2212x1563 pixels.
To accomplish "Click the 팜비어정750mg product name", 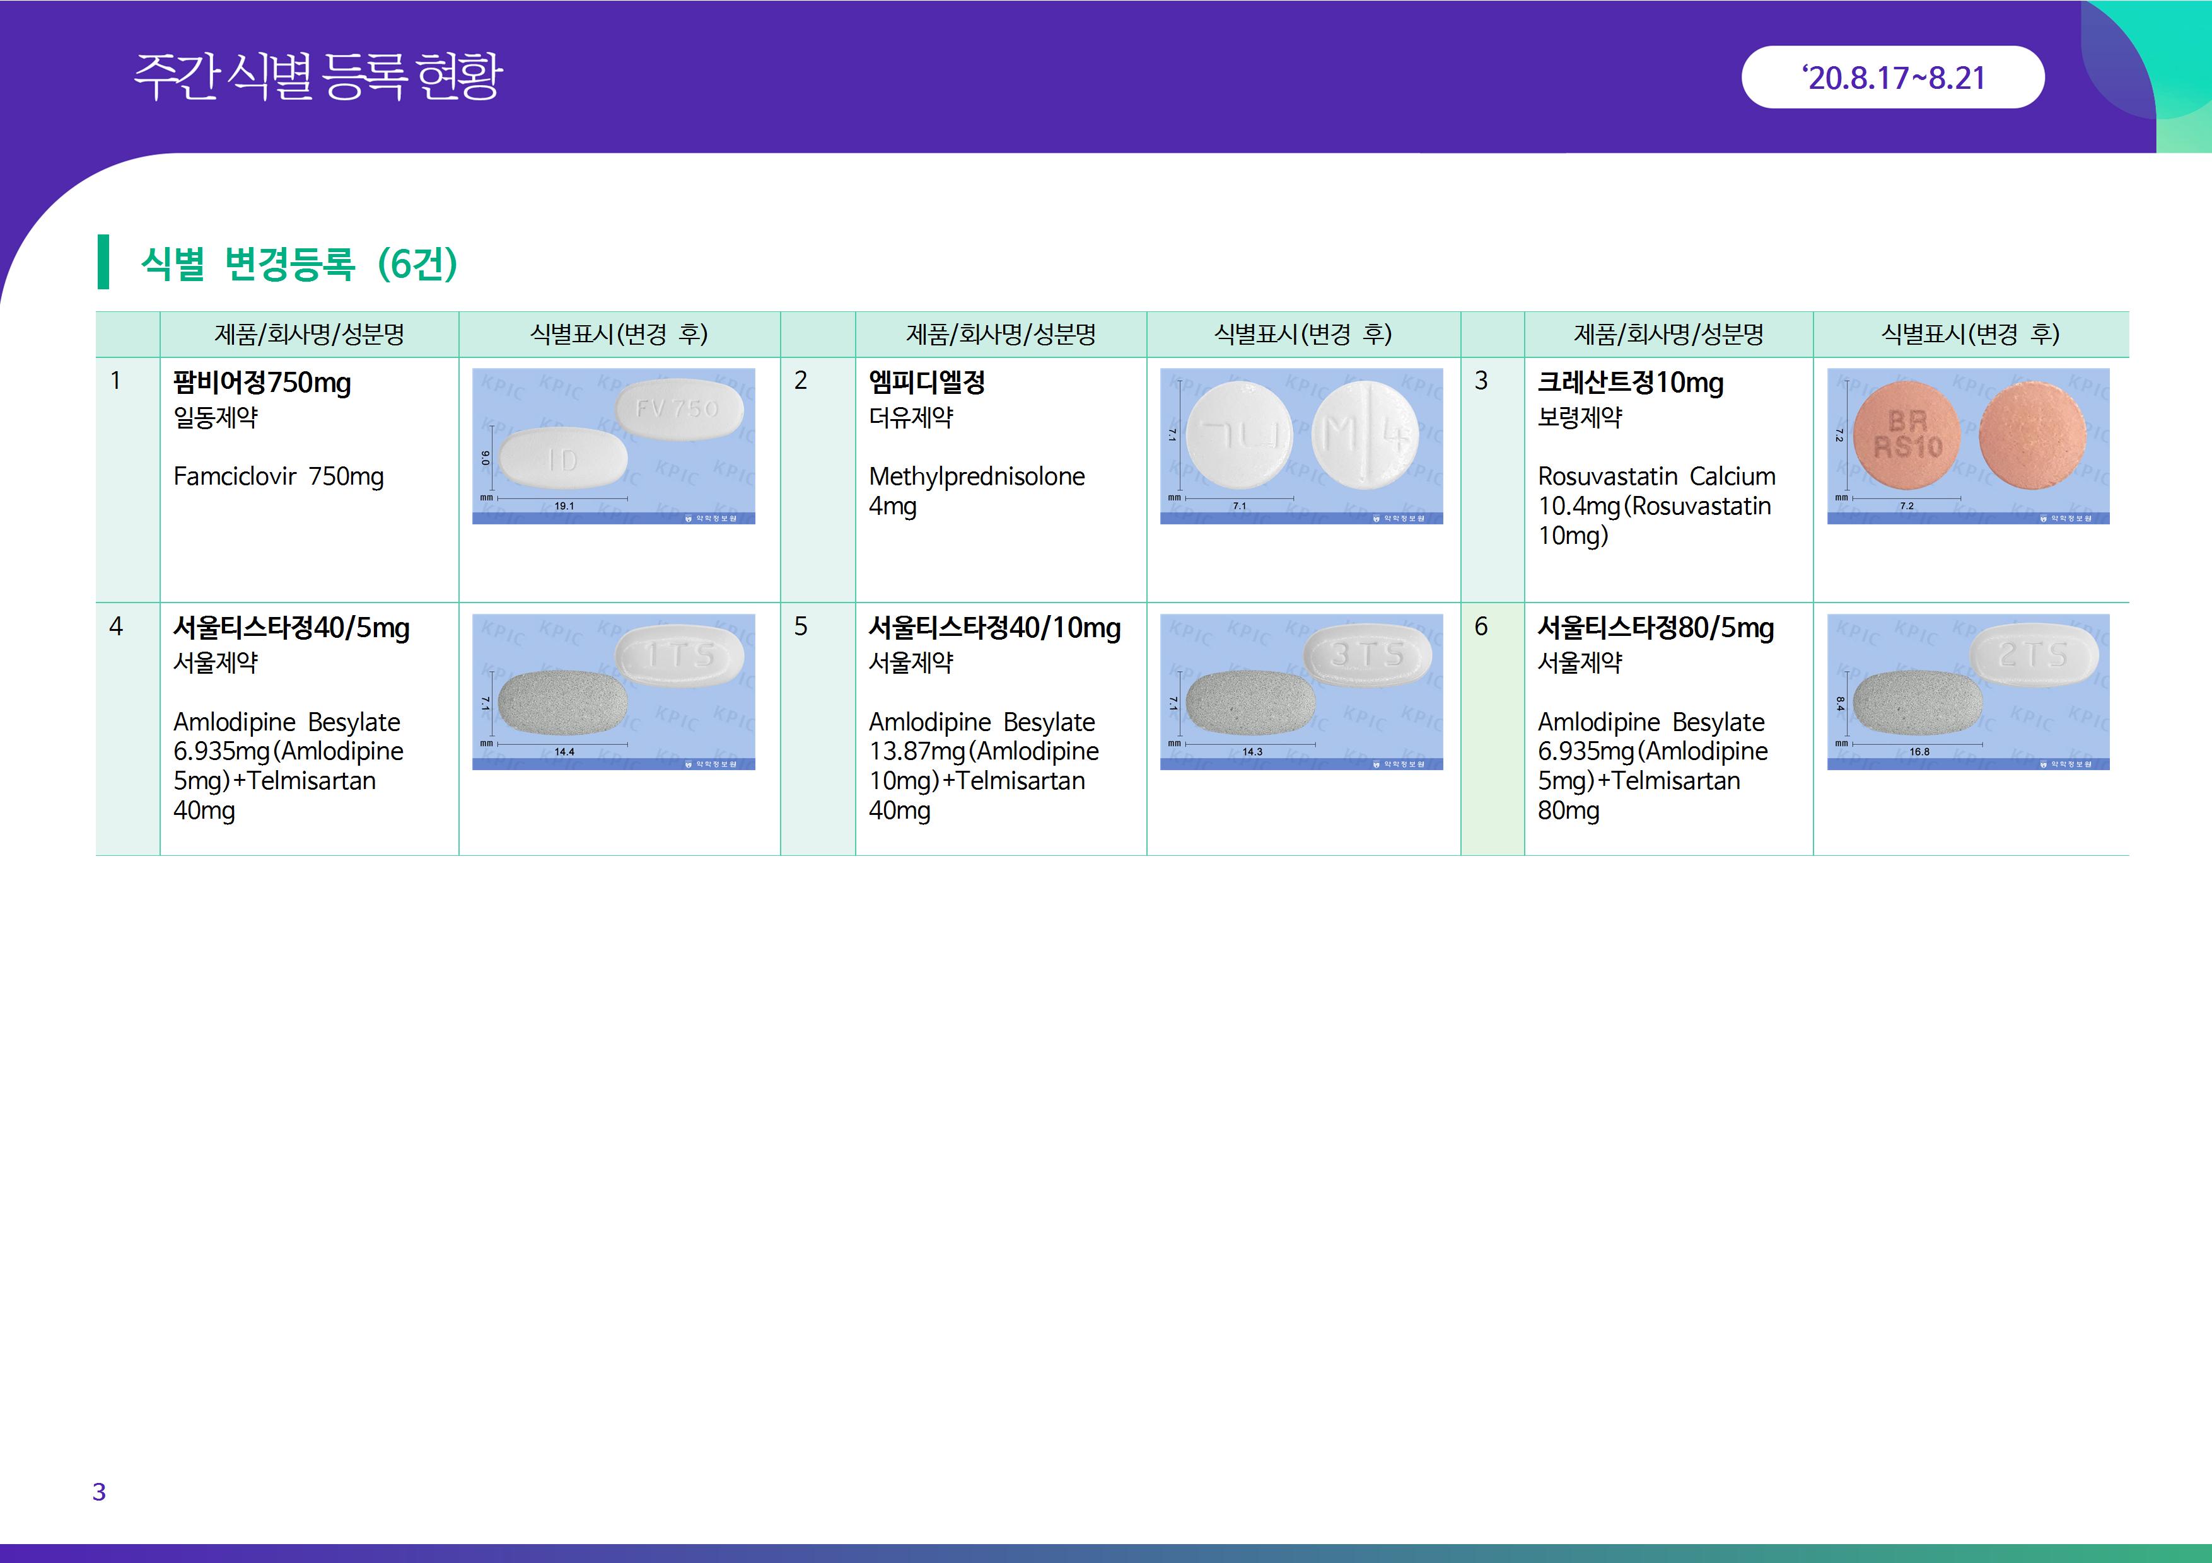I will click(262, 383).
